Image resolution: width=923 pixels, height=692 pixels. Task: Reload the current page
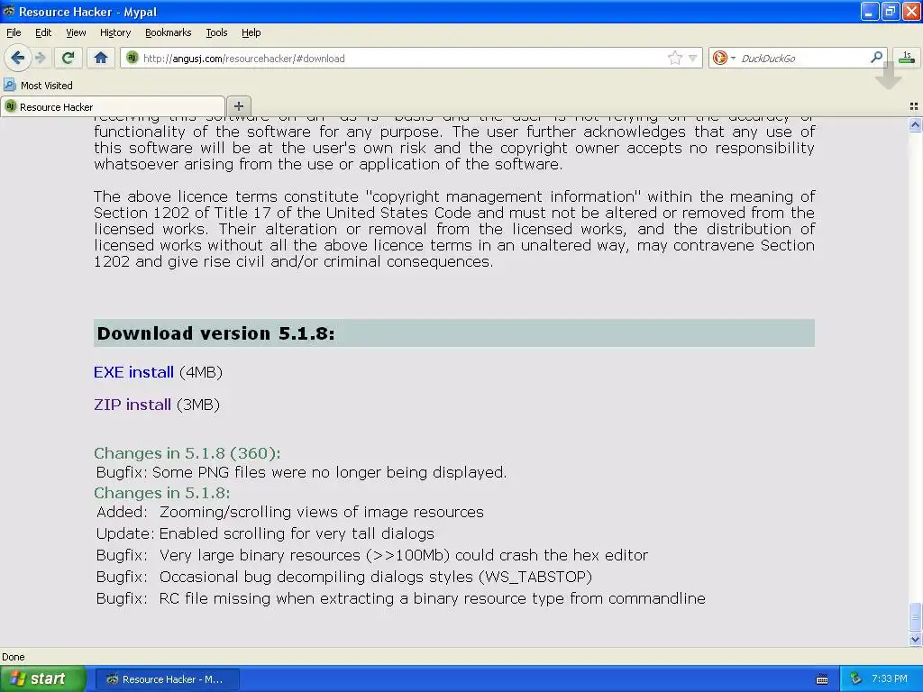pos(68,58)
